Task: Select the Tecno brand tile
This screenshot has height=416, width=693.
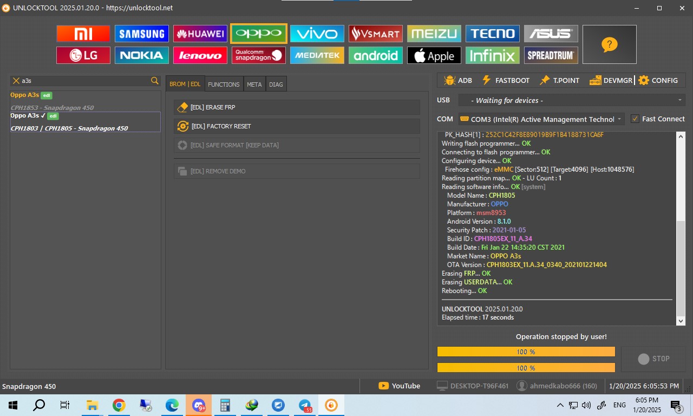Action: coord(493,34)
